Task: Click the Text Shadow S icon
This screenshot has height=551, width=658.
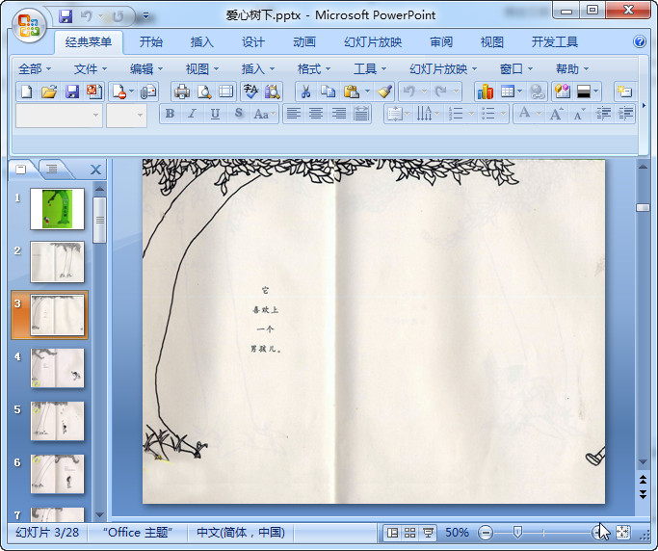Action: 238,114
